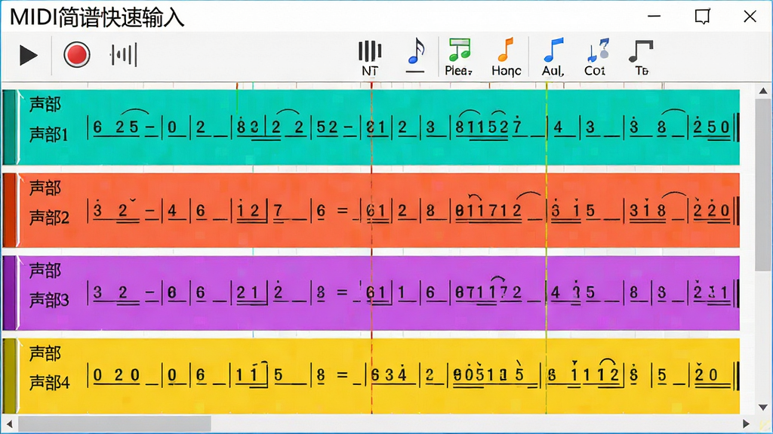
Task: Click the red playhead marker on the ruler
Action: coord(371,86)
